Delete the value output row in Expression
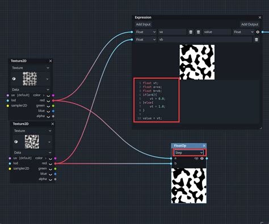Image resolution: width=269 pixels, height=224 pixels. [x=198, y=32]
